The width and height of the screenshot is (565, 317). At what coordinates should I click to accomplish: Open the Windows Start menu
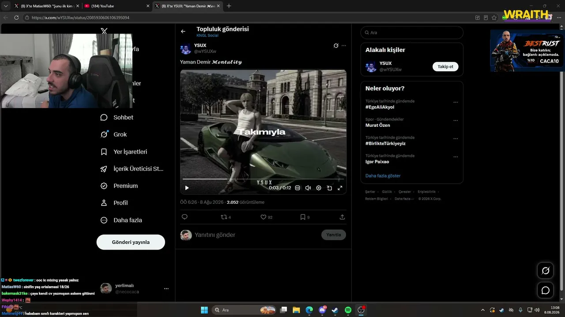pos(204,310)
